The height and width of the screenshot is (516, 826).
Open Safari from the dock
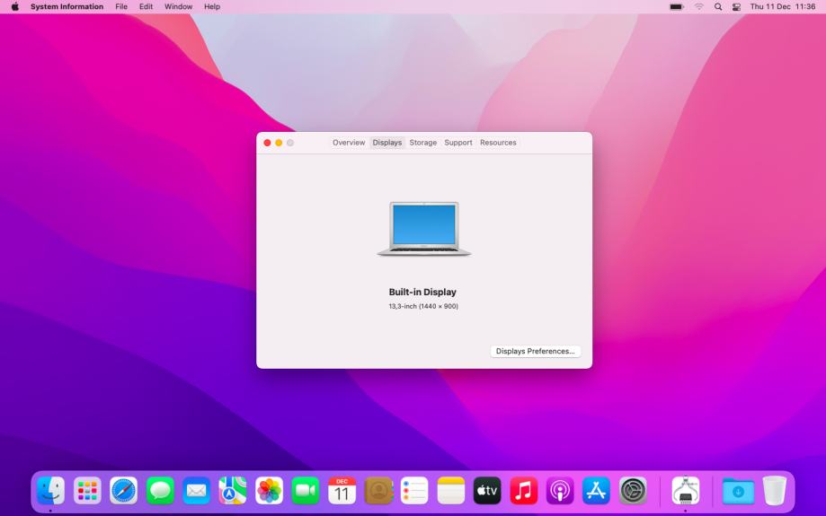pos(124,490)
